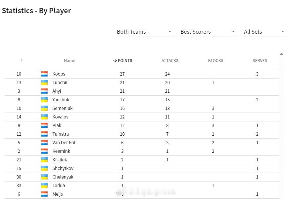
Task: Open the Both Teams dropdown
Action: 145,32
